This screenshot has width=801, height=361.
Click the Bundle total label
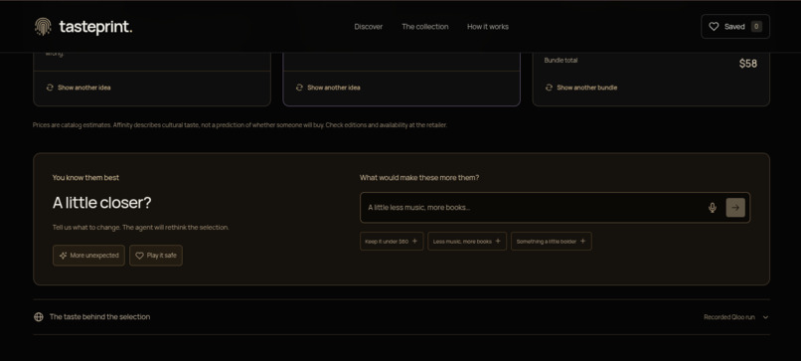[x=561, y=61]
